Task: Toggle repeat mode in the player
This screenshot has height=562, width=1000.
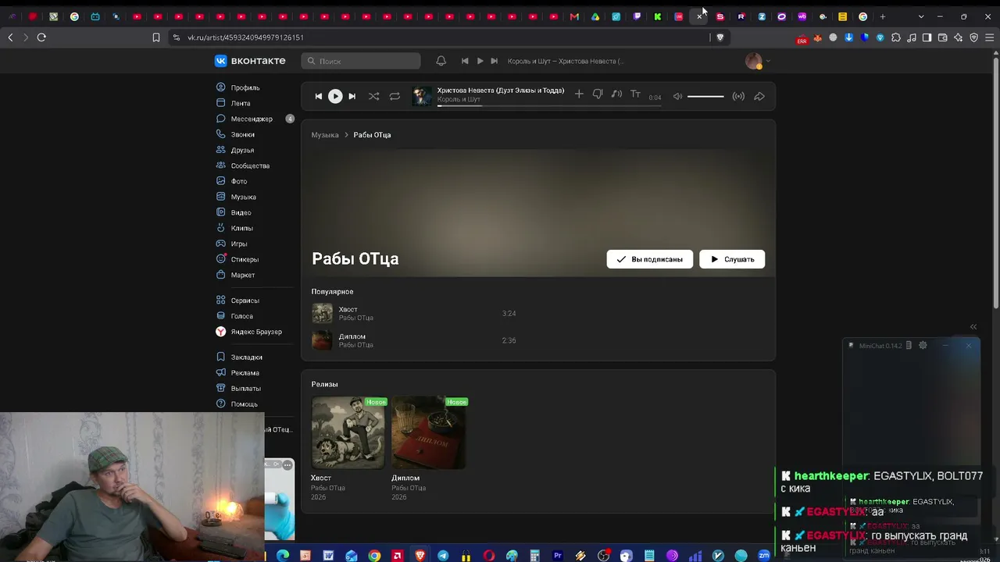Action: pos(395,96)
